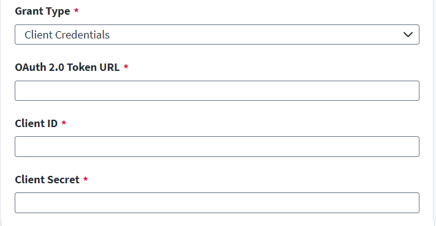Click the "ID" text in Client ID label
436x226 pixels.
coord(51,123)
